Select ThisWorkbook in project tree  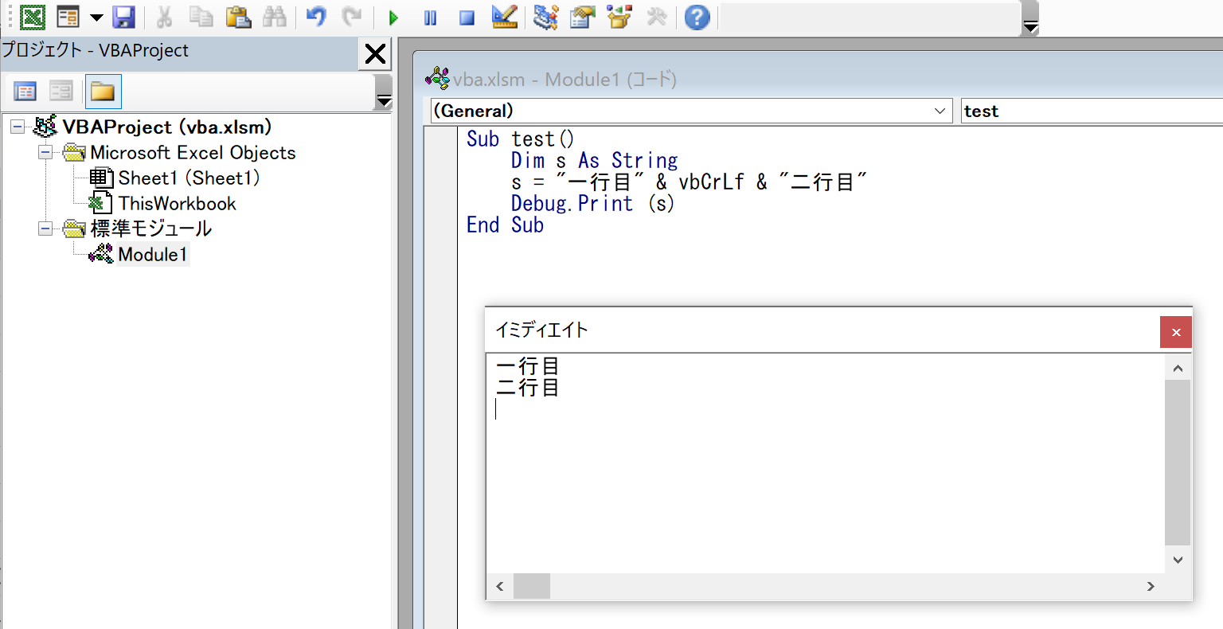[x=177, y=203]
